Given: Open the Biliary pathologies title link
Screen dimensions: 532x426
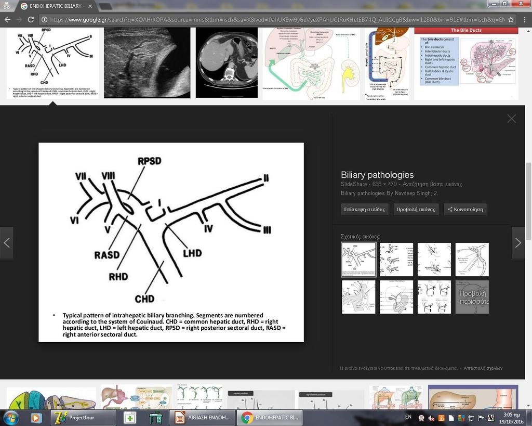Looking at the screenshot, I should point(377,175).
